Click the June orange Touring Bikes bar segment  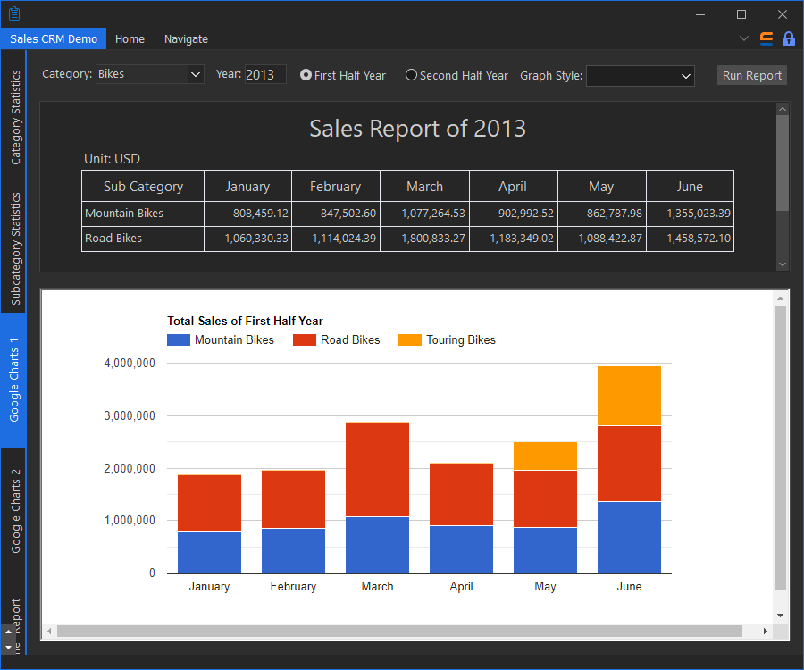[629, 396]
